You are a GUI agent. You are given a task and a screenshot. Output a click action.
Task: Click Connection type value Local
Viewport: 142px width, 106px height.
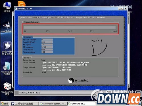coord(43,60)
